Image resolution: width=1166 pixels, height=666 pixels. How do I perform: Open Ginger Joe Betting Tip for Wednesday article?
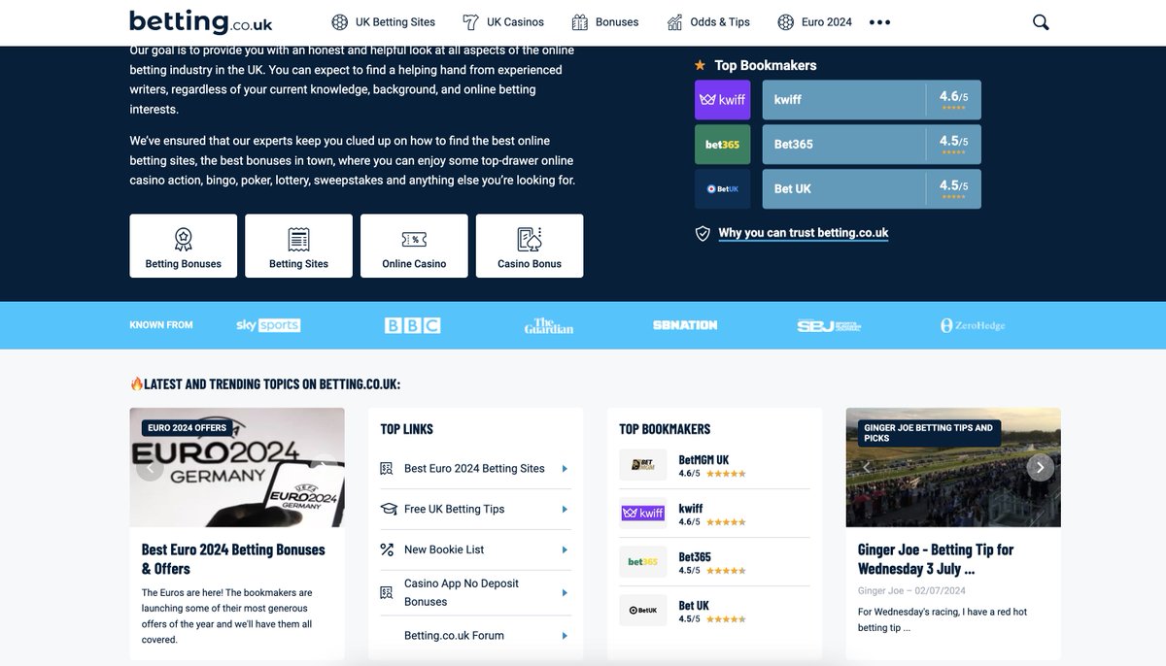pyautogui.click(x=936, y=559)
